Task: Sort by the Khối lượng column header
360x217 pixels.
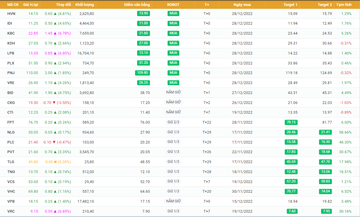Action: [x=84, y=5]
